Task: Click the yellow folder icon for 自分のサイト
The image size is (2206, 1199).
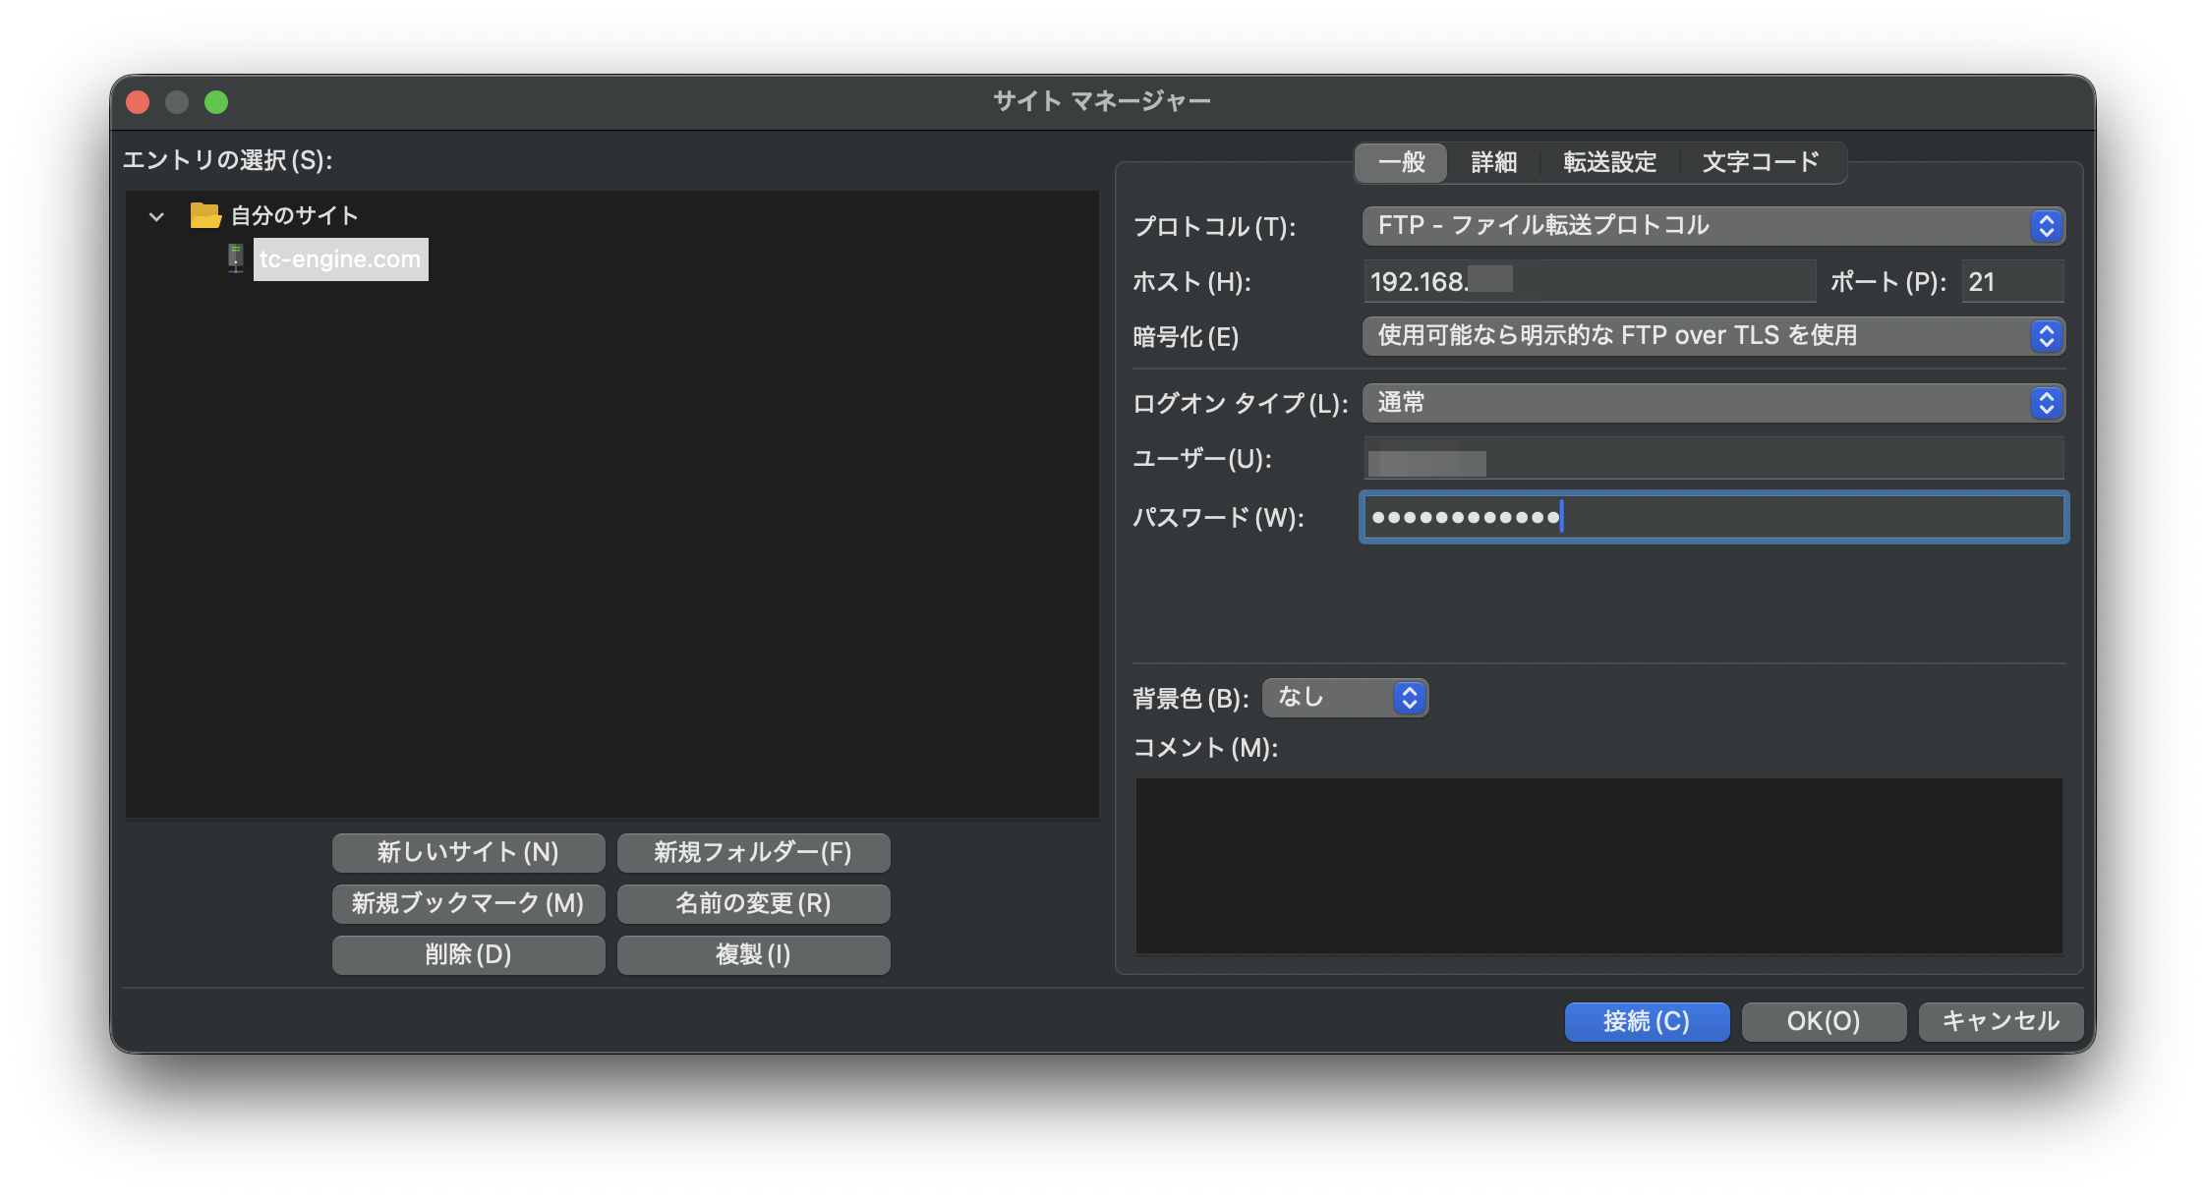Action: pyautogui.click(x=205, y=215)
